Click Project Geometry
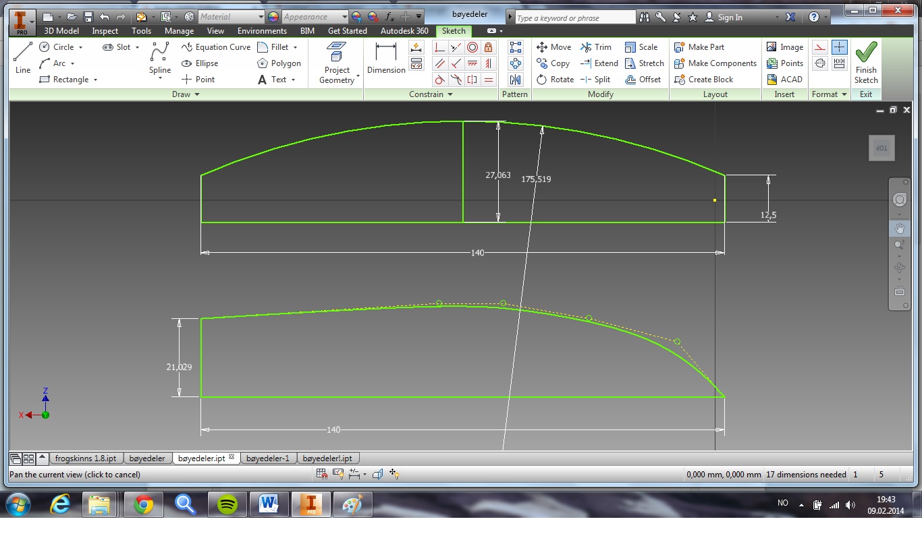The width and height of the screenshot is (922, 534). (x=337, y=63)
